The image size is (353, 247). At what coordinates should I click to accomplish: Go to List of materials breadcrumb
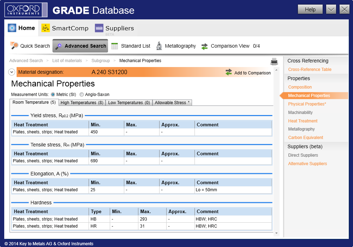[x=67, y=60]
